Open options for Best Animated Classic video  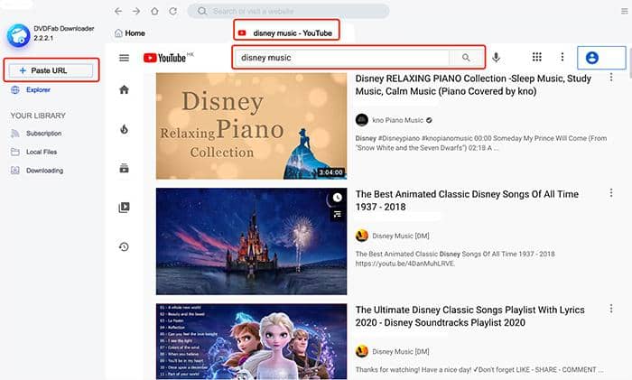click(611, 193)
